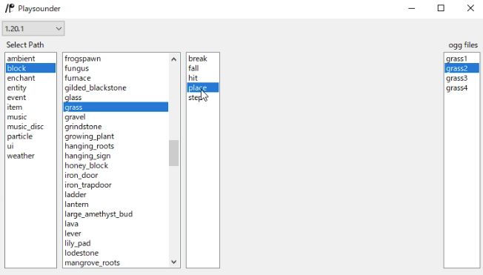Click the block list scrollbar thumb

174,153
